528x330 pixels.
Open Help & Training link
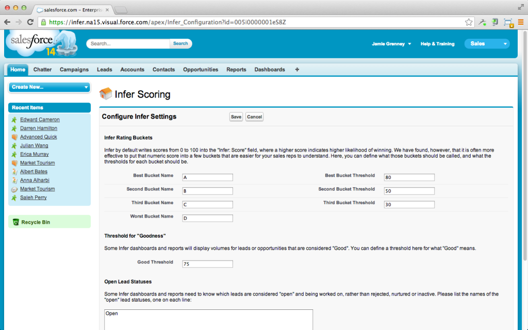(x=437, y=44)
